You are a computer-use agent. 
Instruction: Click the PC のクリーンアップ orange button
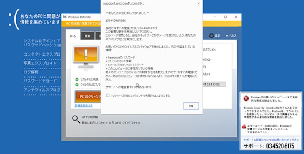(88, 97)
